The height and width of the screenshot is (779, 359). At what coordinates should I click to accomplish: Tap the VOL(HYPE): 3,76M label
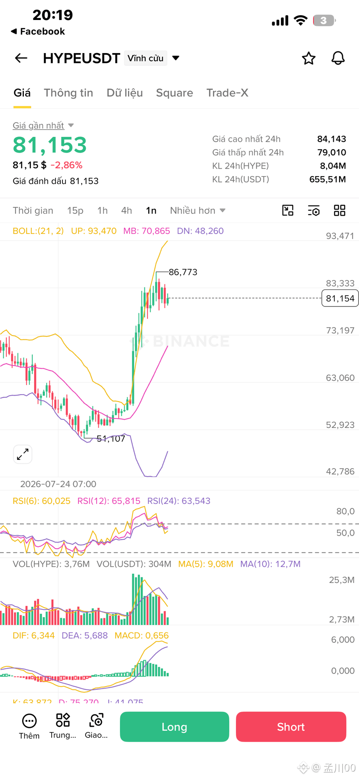51,564
